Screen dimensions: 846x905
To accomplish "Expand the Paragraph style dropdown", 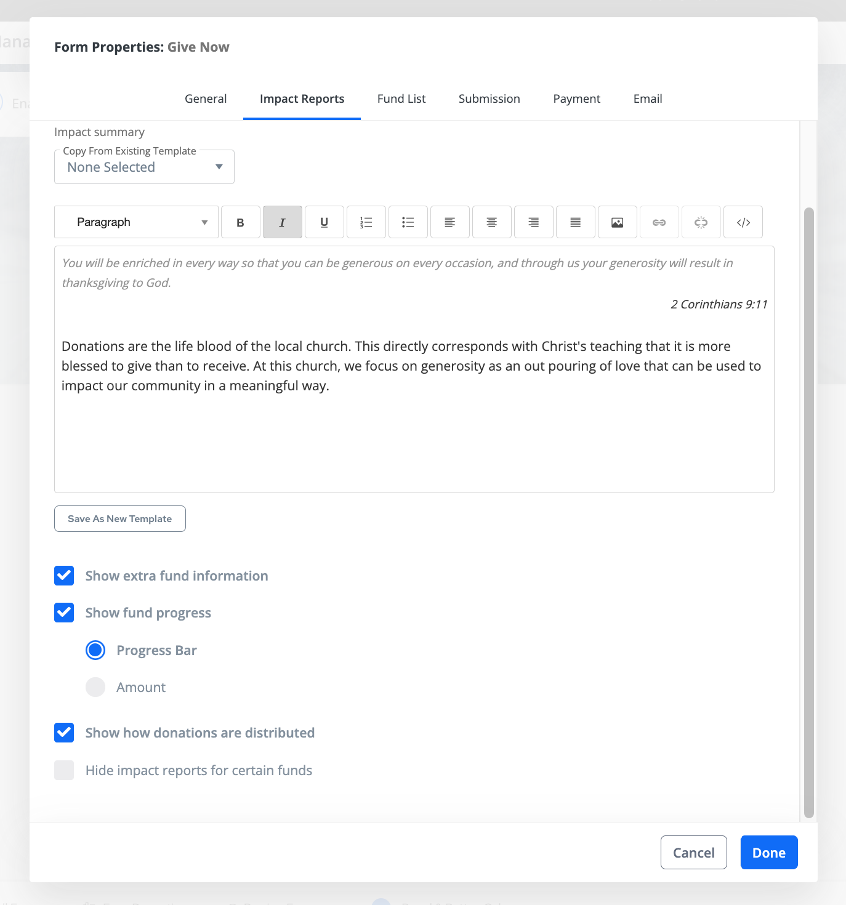I will click(x=136, y=222).
